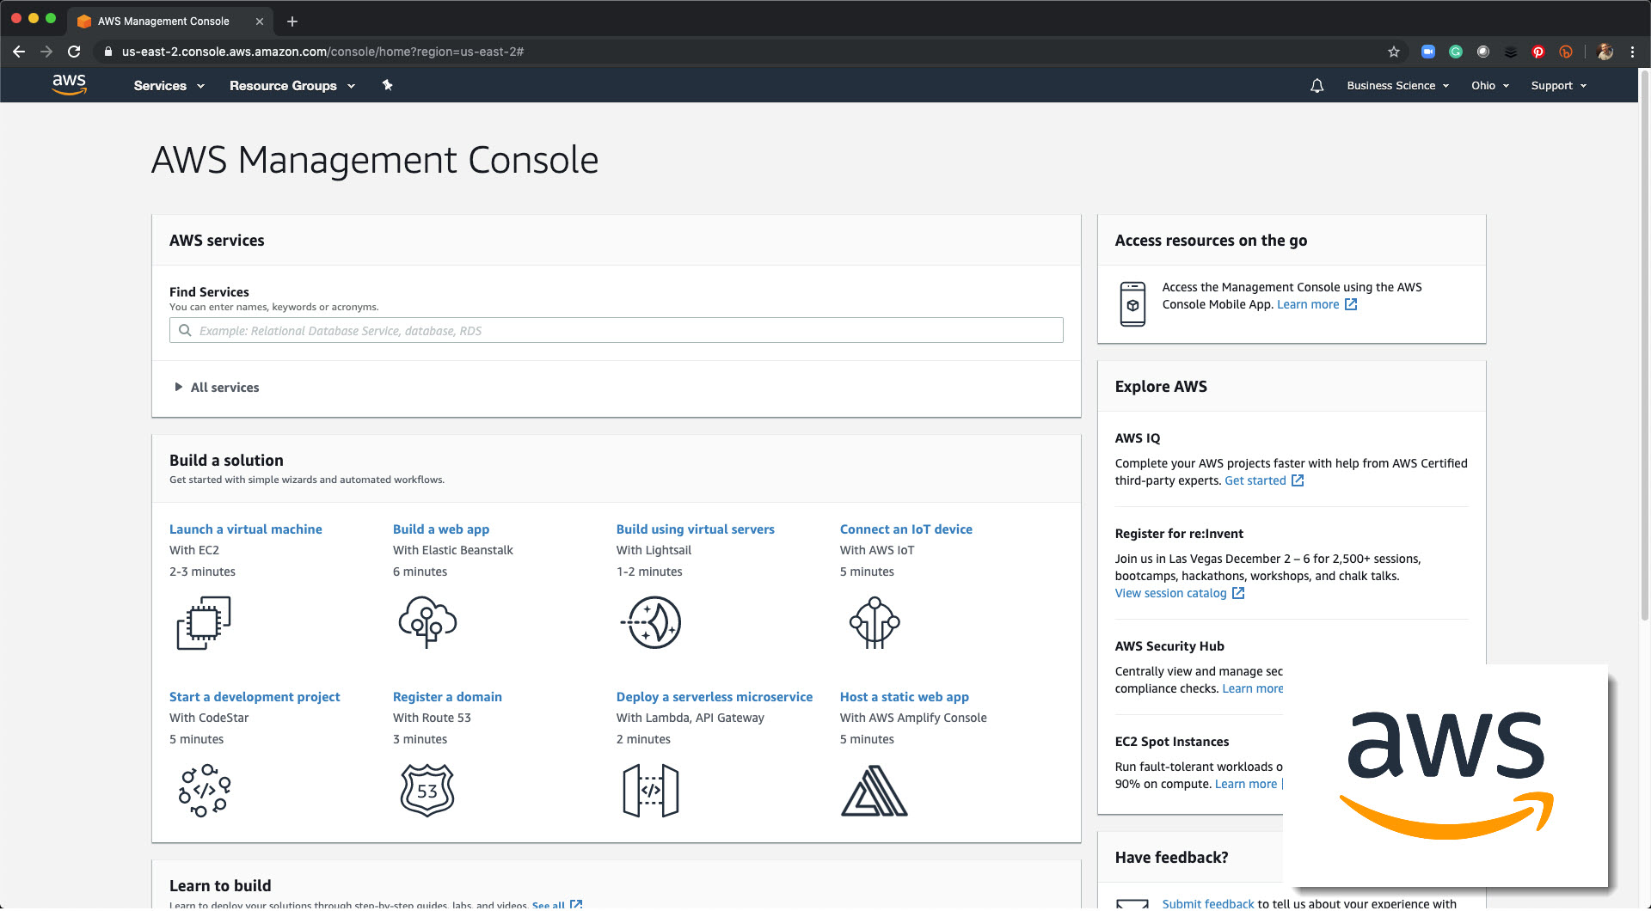Image resolution: width=1651 pixels, height=911 pixels.
Task: Click See all link in Learn to build
Action: 548,904
